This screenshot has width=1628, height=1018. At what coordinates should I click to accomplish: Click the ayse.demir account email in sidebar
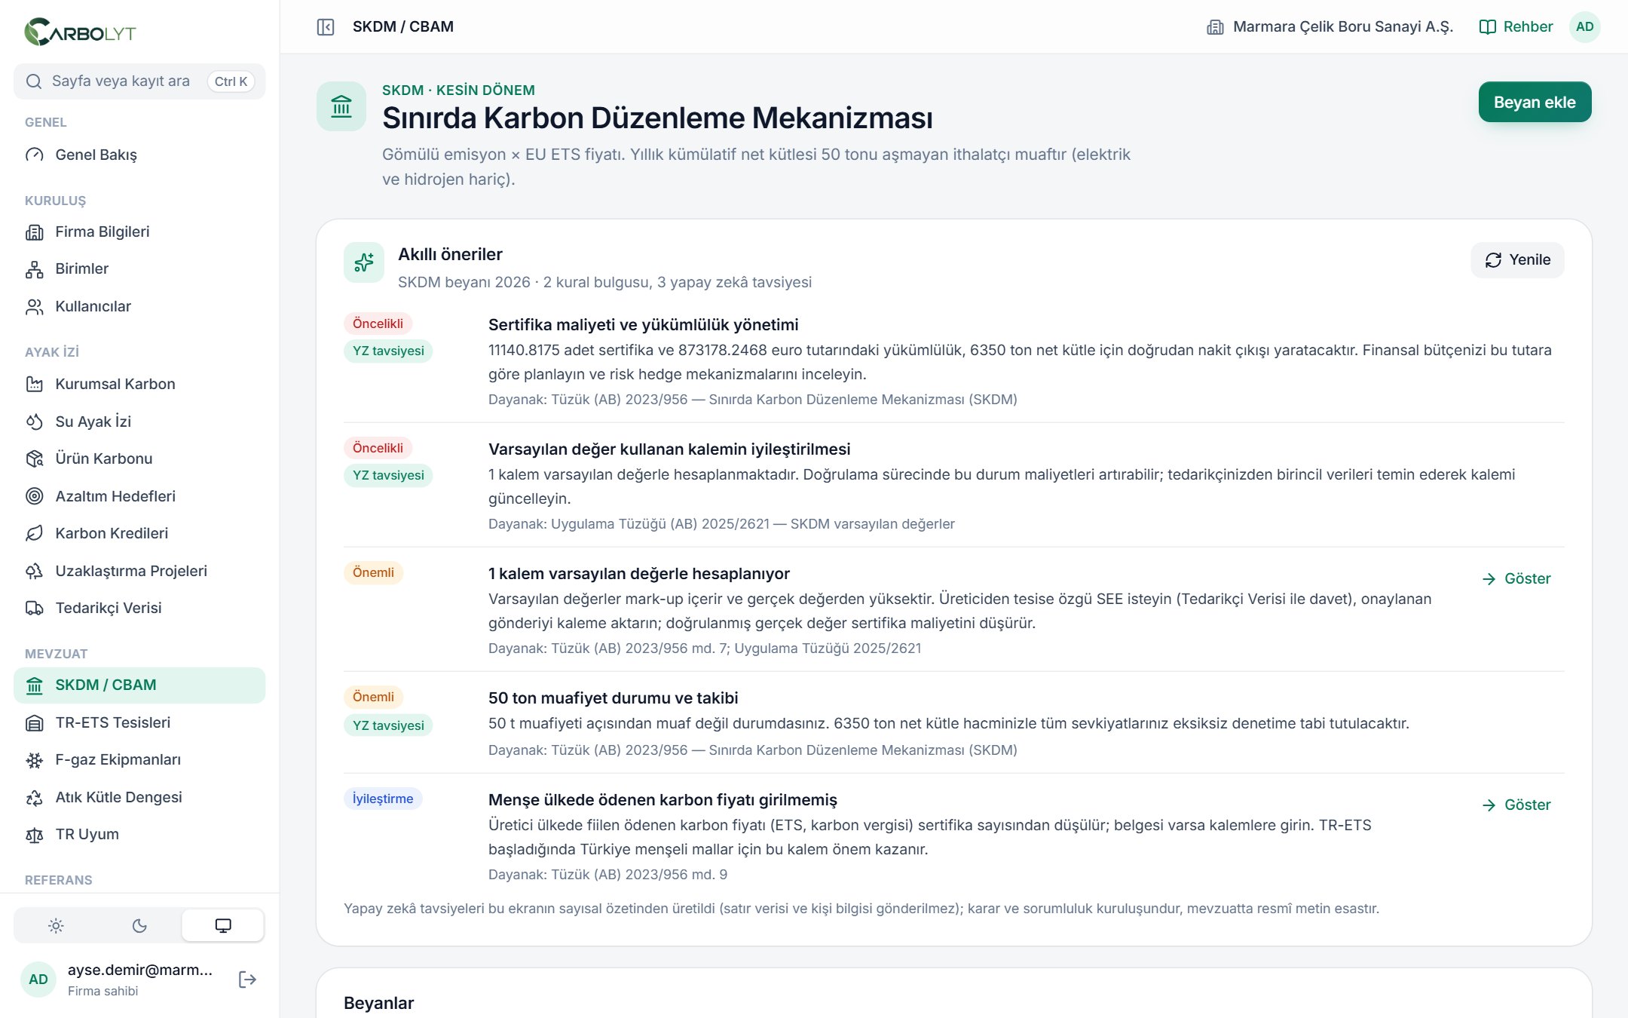[140, 970]
